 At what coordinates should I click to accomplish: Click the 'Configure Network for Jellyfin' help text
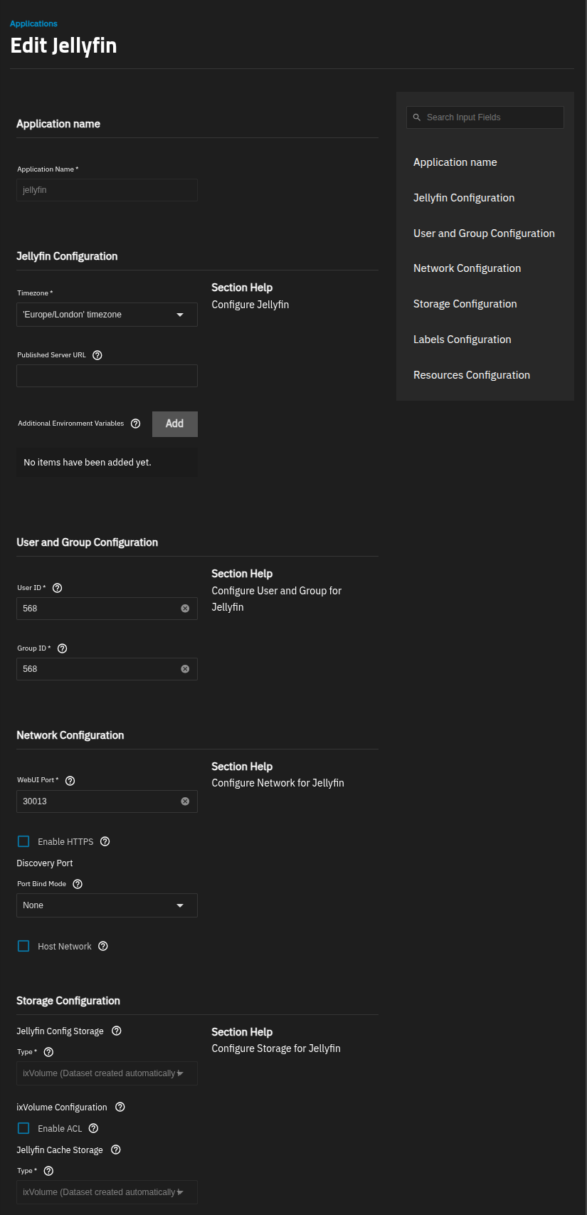click(277, 783)
